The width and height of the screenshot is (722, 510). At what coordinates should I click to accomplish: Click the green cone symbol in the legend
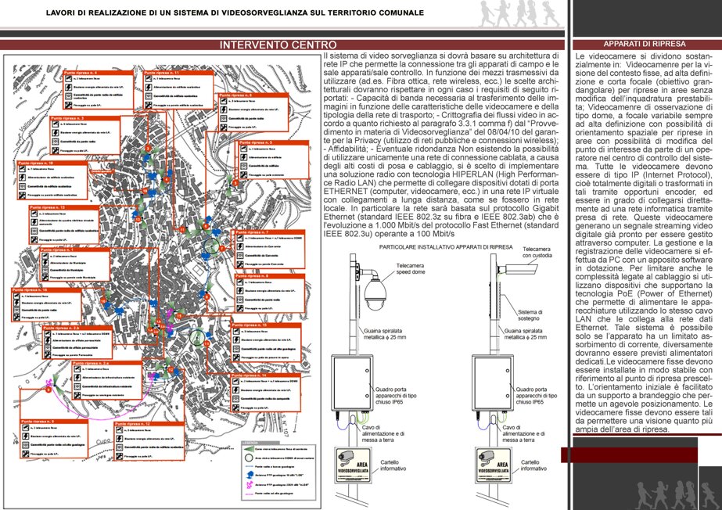click(x=249, y=449)
